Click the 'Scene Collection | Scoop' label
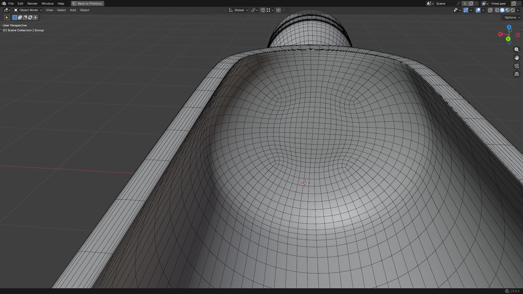 (x=23, y=30)
